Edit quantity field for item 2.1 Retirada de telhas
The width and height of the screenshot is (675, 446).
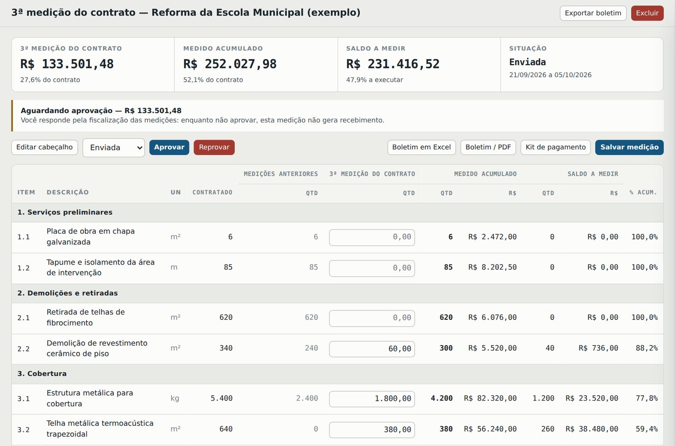(372, 318)
